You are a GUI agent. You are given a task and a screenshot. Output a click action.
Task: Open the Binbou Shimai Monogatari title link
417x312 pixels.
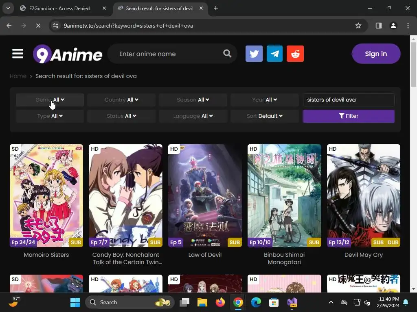(x=284, y=258)
